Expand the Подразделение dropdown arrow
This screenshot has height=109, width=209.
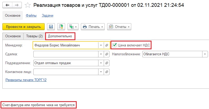point(101,63)
